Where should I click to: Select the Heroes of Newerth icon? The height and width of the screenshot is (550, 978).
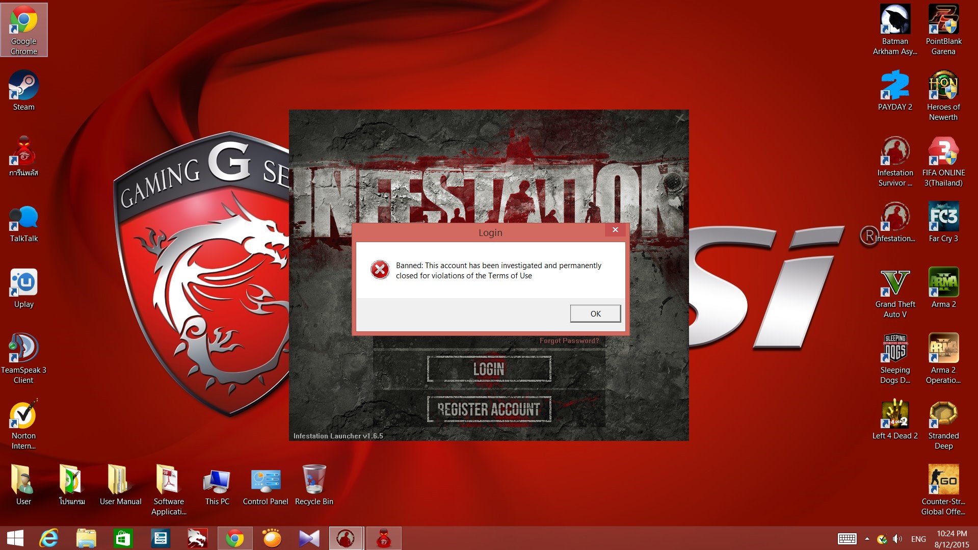(x=943, y=96)
